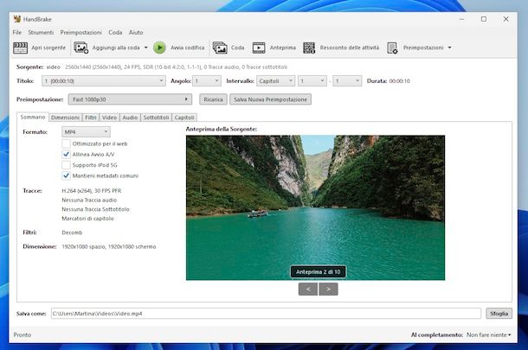Open the File menu

pyautogui.click(x=17, y=32)
